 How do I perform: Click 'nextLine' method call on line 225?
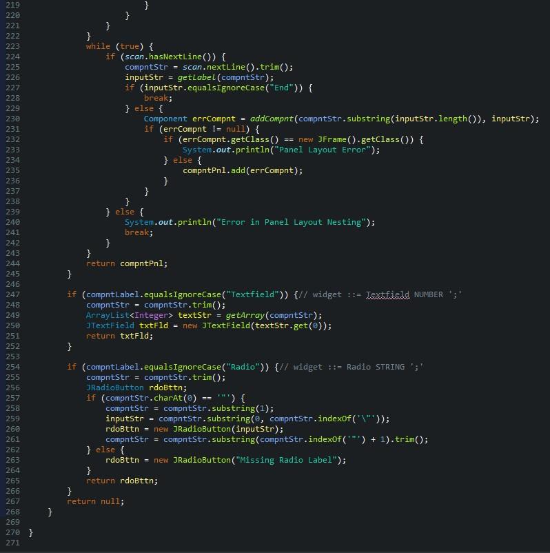[x=225, y=67]
